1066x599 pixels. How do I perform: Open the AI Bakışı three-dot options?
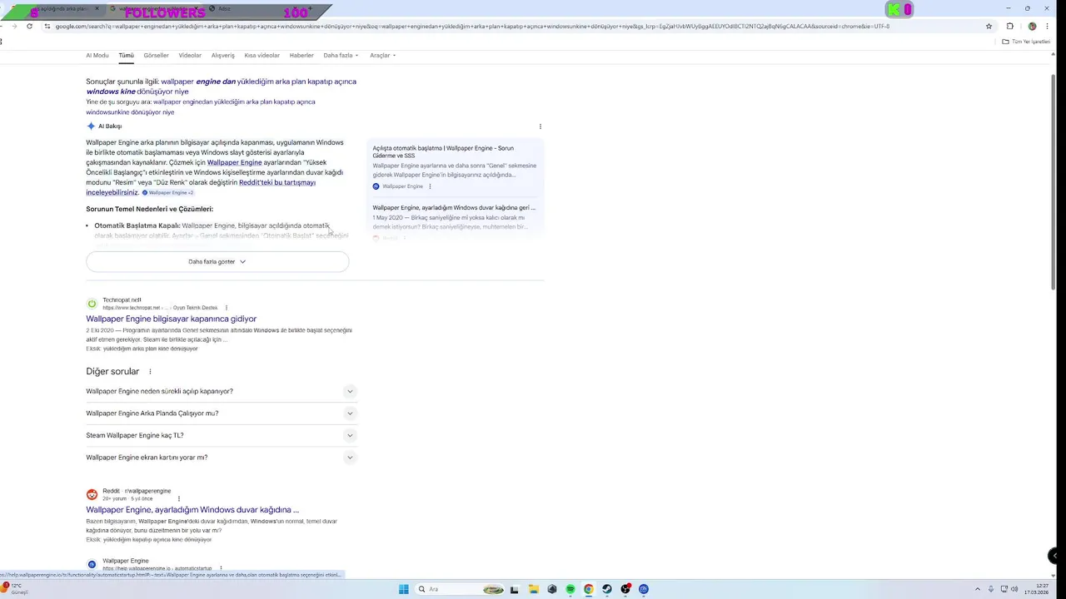(x=540, y=126)
